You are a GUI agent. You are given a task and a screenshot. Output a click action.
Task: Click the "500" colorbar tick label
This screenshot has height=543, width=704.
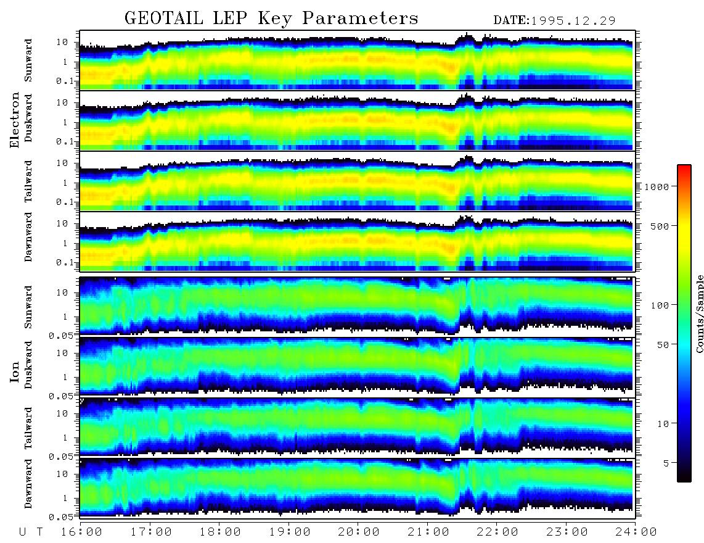point(660,226)
